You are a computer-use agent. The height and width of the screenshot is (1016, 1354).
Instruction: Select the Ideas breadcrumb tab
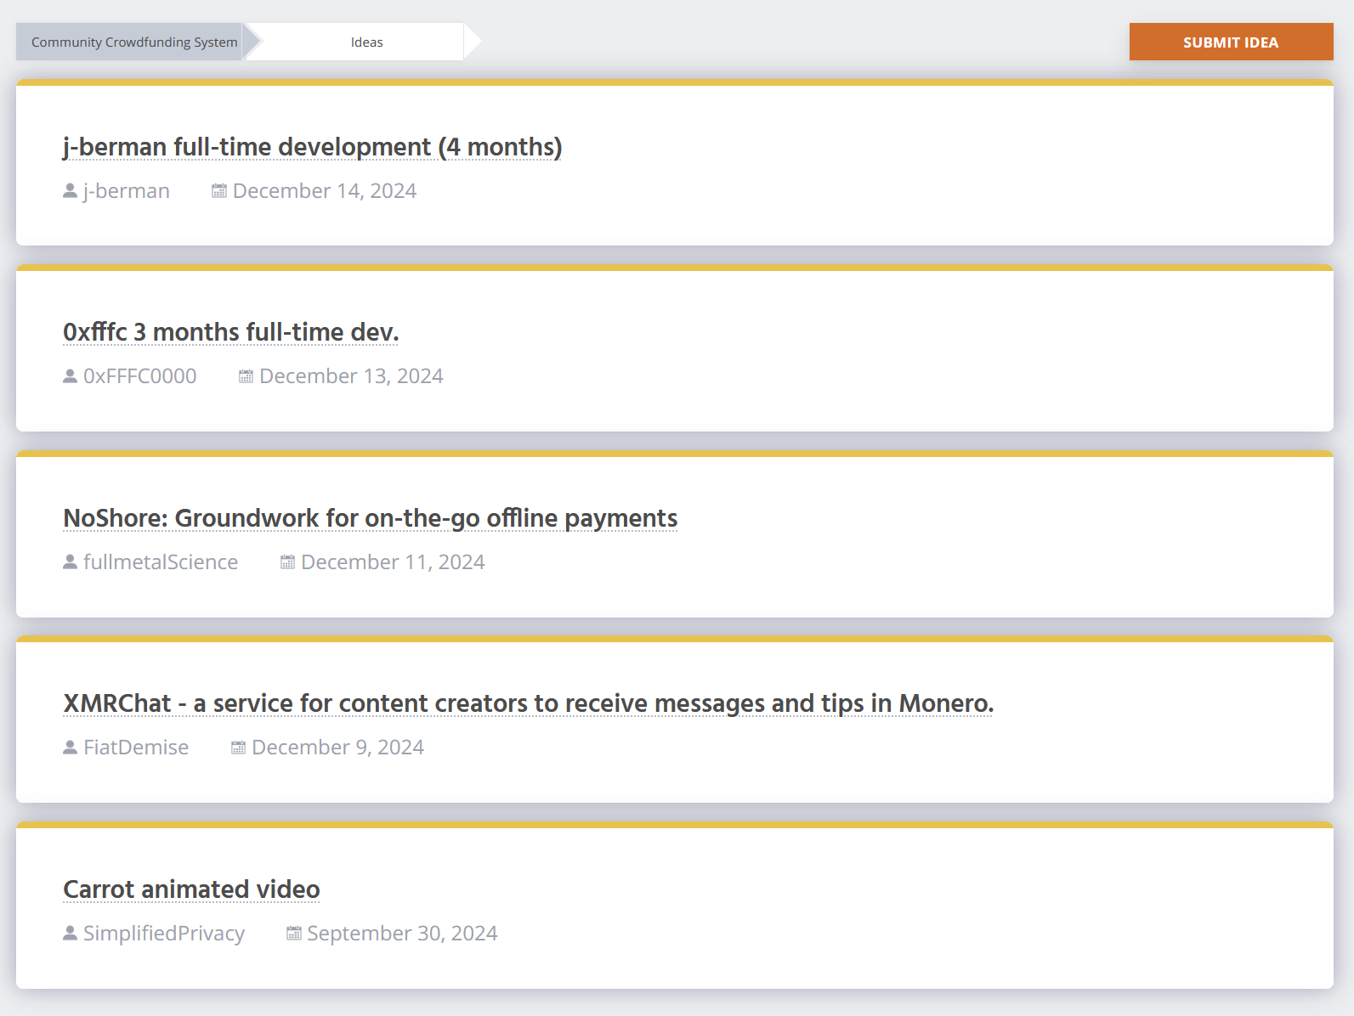point(366,42)
